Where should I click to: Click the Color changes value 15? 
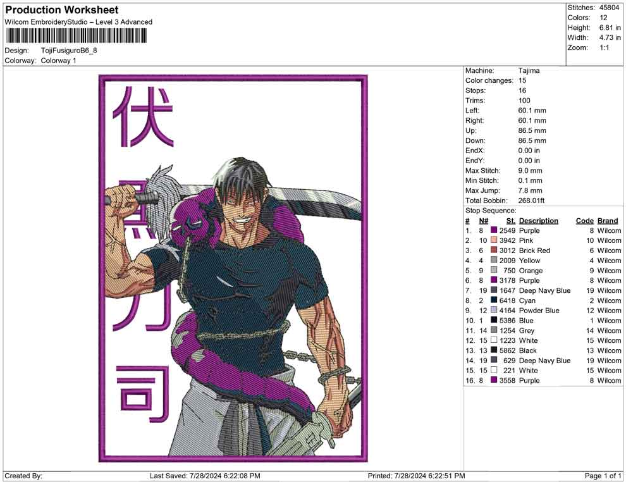point(522,80)
